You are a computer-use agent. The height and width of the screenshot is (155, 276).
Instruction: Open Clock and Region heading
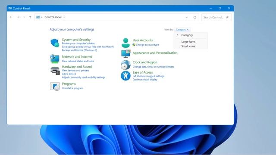pyautogui.click(x=145, y=62)
